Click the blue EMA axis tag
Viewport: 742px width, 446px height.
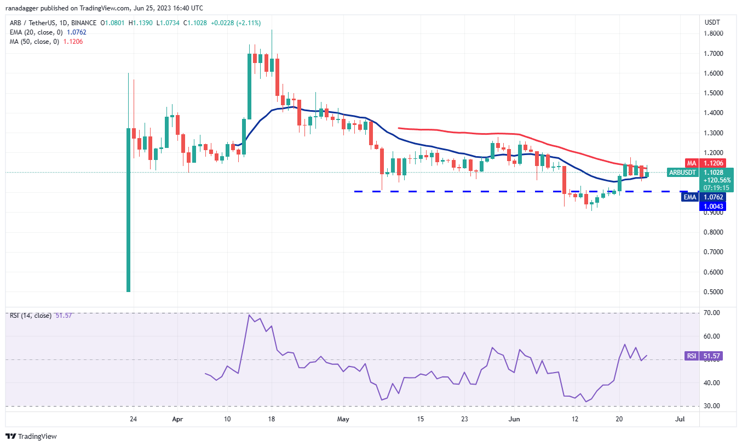click(689, 197)
